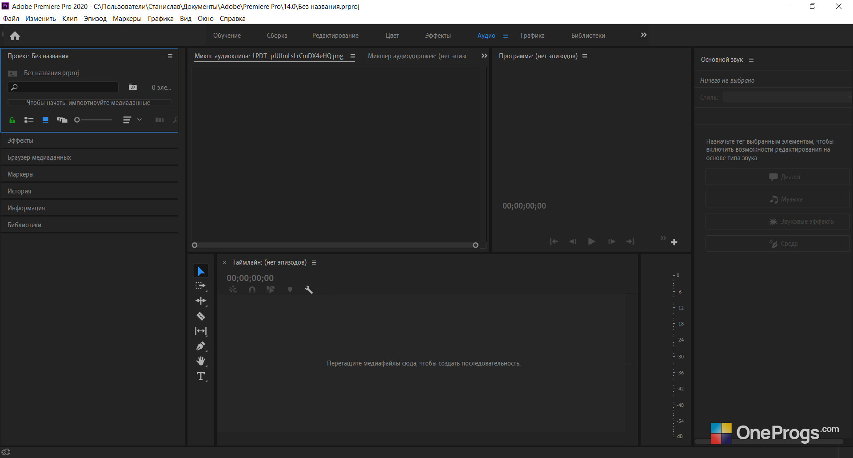The width and height of the screenshot is (853, 458).
Task: Show hidden mixer panel tabs overflow
Action: coord(484,56)
